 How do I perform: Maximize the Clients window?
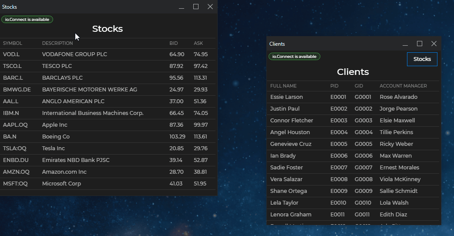click(420, 44)
